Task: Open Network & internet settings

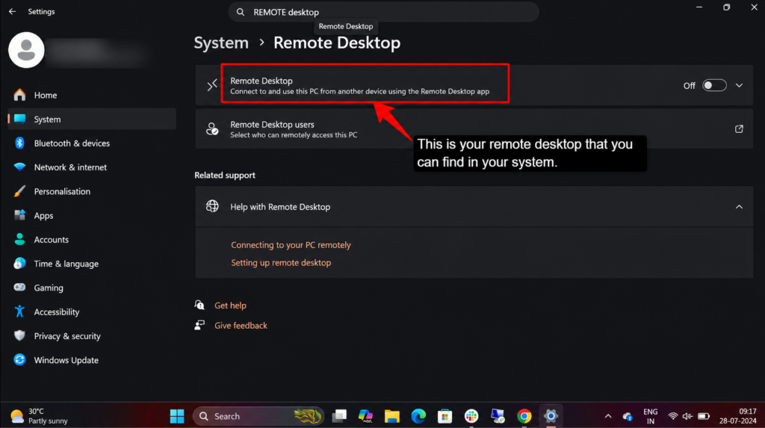Action: click(92, 167)
